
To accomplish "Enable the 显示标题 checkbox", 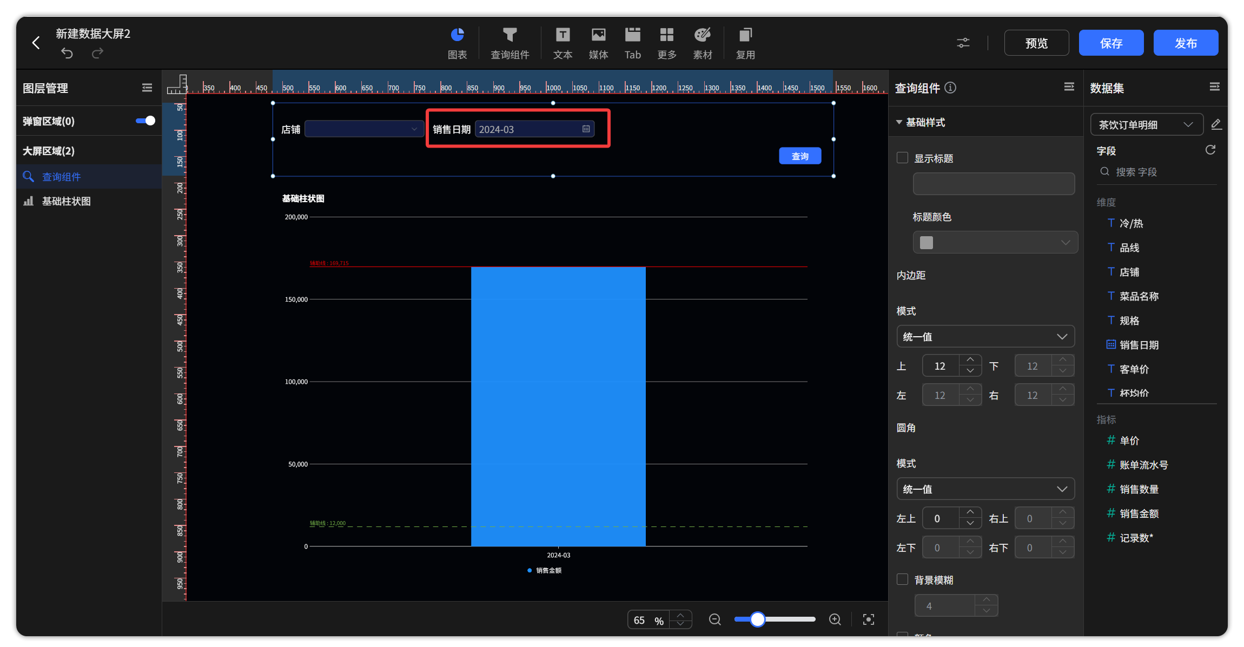I will (902, 158).
